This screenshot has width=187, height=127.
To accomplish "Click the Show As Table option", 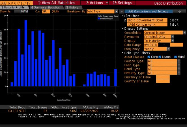I will coord(21,12).
